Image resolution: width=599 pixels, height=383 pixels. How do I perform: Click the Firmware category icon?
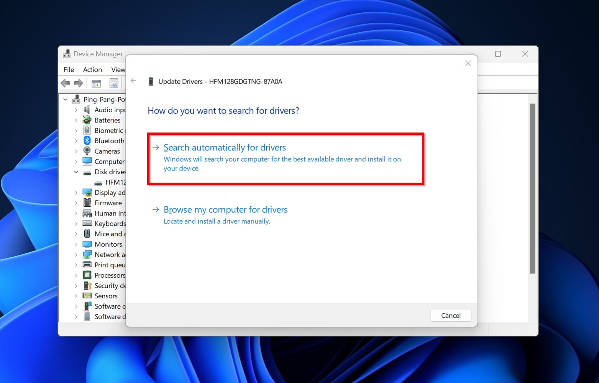click(x=87, y=203)
